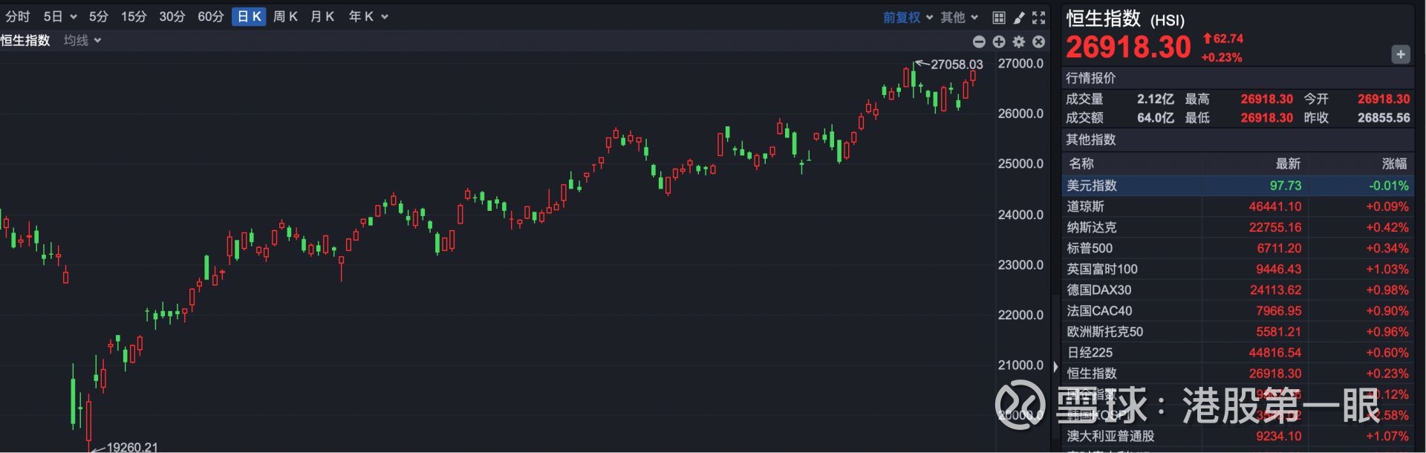The image size is (1426, 453).
Task: Open the 其他 dropdown menu
Action: click(x=960, y=17)
